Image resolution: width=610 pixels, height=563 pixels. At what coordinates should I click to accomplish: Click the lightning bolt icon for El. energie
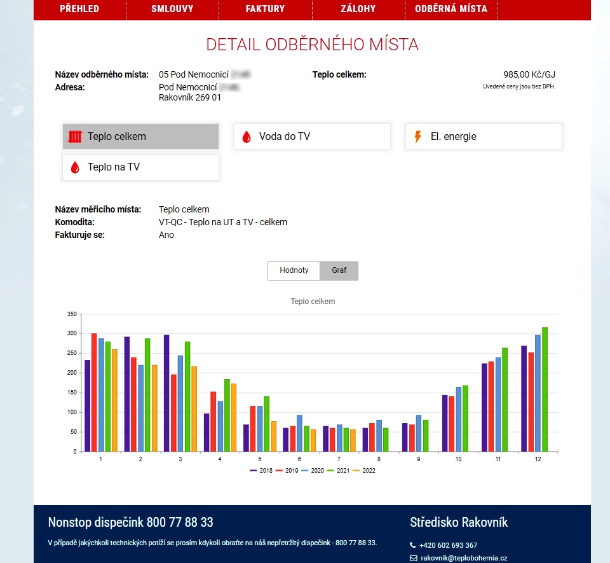(x=417, y=137)
